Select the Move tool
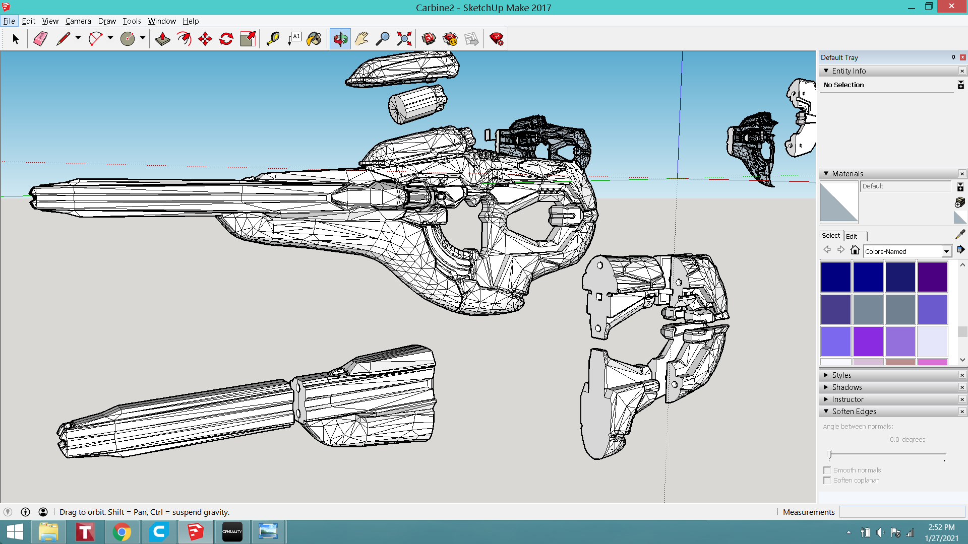 pos(205,39)
